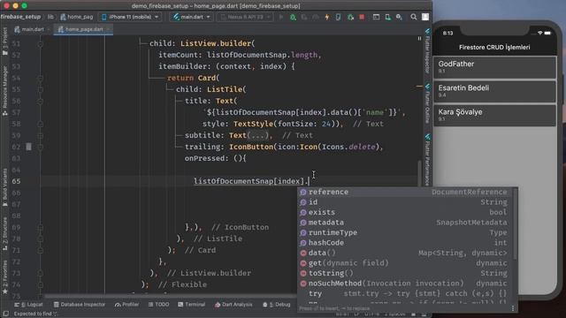566x318 pixels.
Task: Open the Resource Manager tool window
Action: (4, 90)
